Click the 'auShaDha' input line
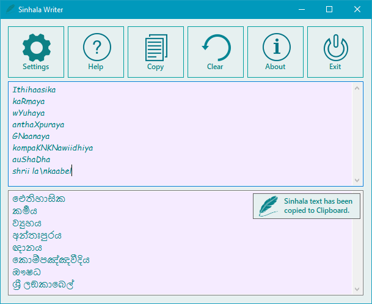372x304 pixels. (x=31, y=160)
